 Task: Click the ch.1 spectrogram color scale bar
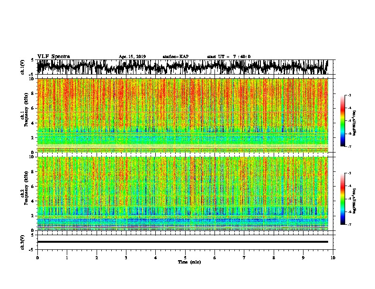(x=342, y=121)
